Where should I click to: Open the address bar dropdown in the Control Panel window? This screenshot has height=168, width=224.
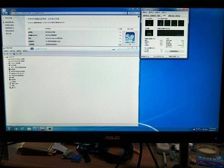(123, 13)
